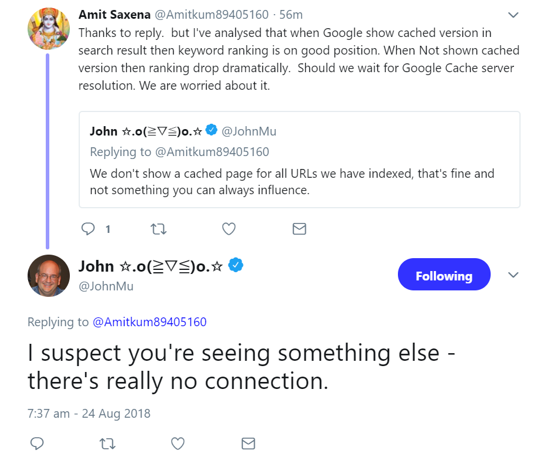Like John's reply tweet
Screen dimensions: 547x467
pyautogui.click(x=178, y=444)
